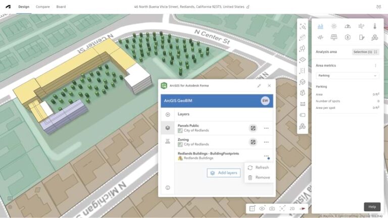Toggle the 2D view button
This screenshot has width=388, height=218.
click(x=292, y=208)
